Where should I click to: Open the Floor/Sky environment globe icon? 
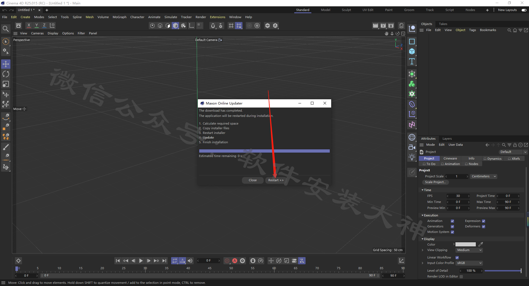tap(412, 137)
